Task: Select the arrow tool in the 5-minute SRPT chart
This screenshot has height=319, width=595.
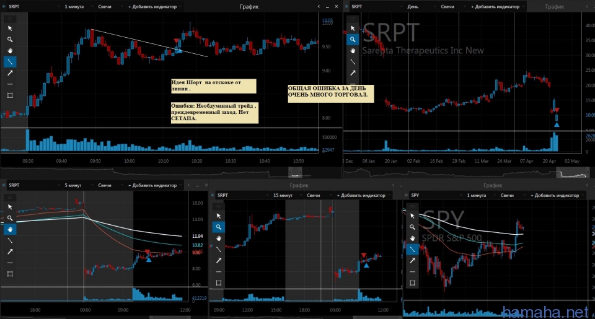Action: [11, 251]
